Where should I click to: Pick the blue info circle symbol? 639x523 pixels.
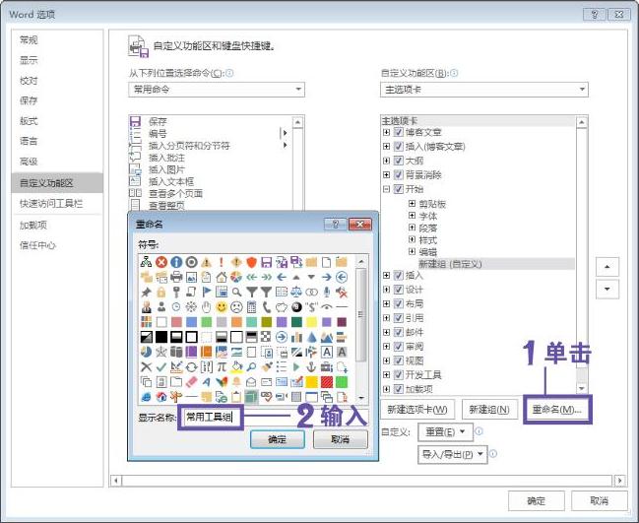click(x=176, y=262)
